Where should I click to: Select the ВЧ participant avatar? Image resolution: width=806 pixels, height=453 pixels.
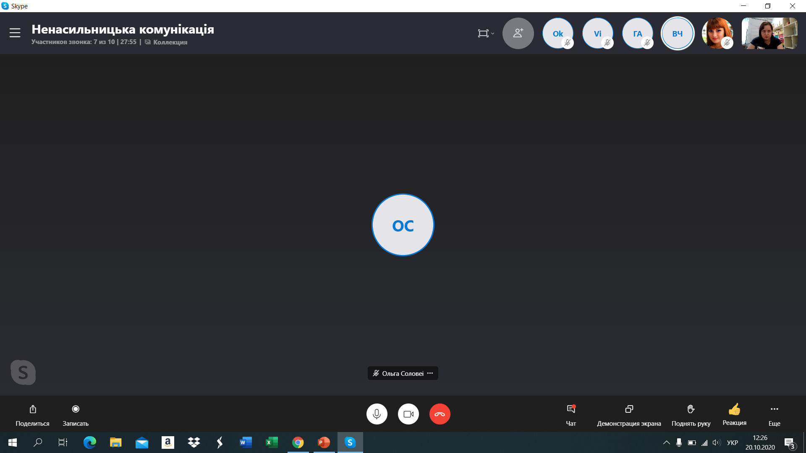tap(677, 33)
